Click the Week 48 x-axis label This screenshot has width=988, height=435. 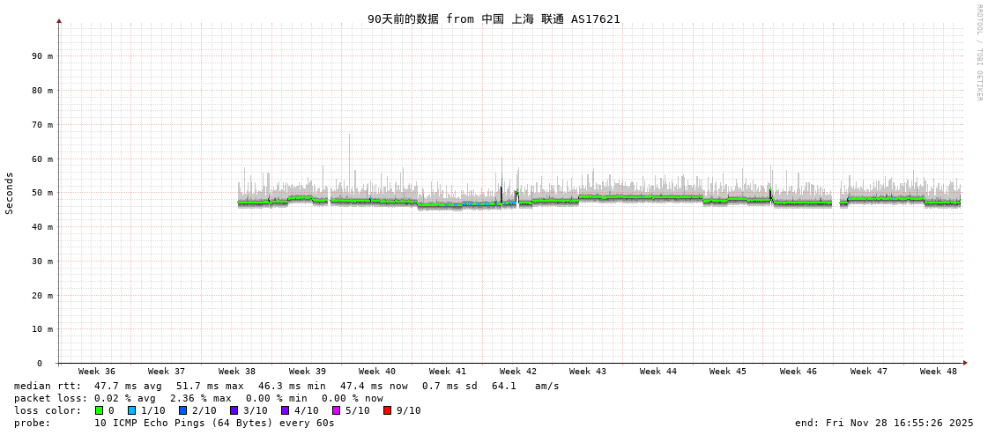tap(939, 372)
